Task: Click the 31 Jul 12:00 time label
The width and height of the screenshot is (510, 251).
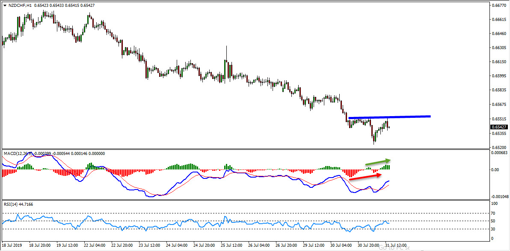Action: click(395, 245)
